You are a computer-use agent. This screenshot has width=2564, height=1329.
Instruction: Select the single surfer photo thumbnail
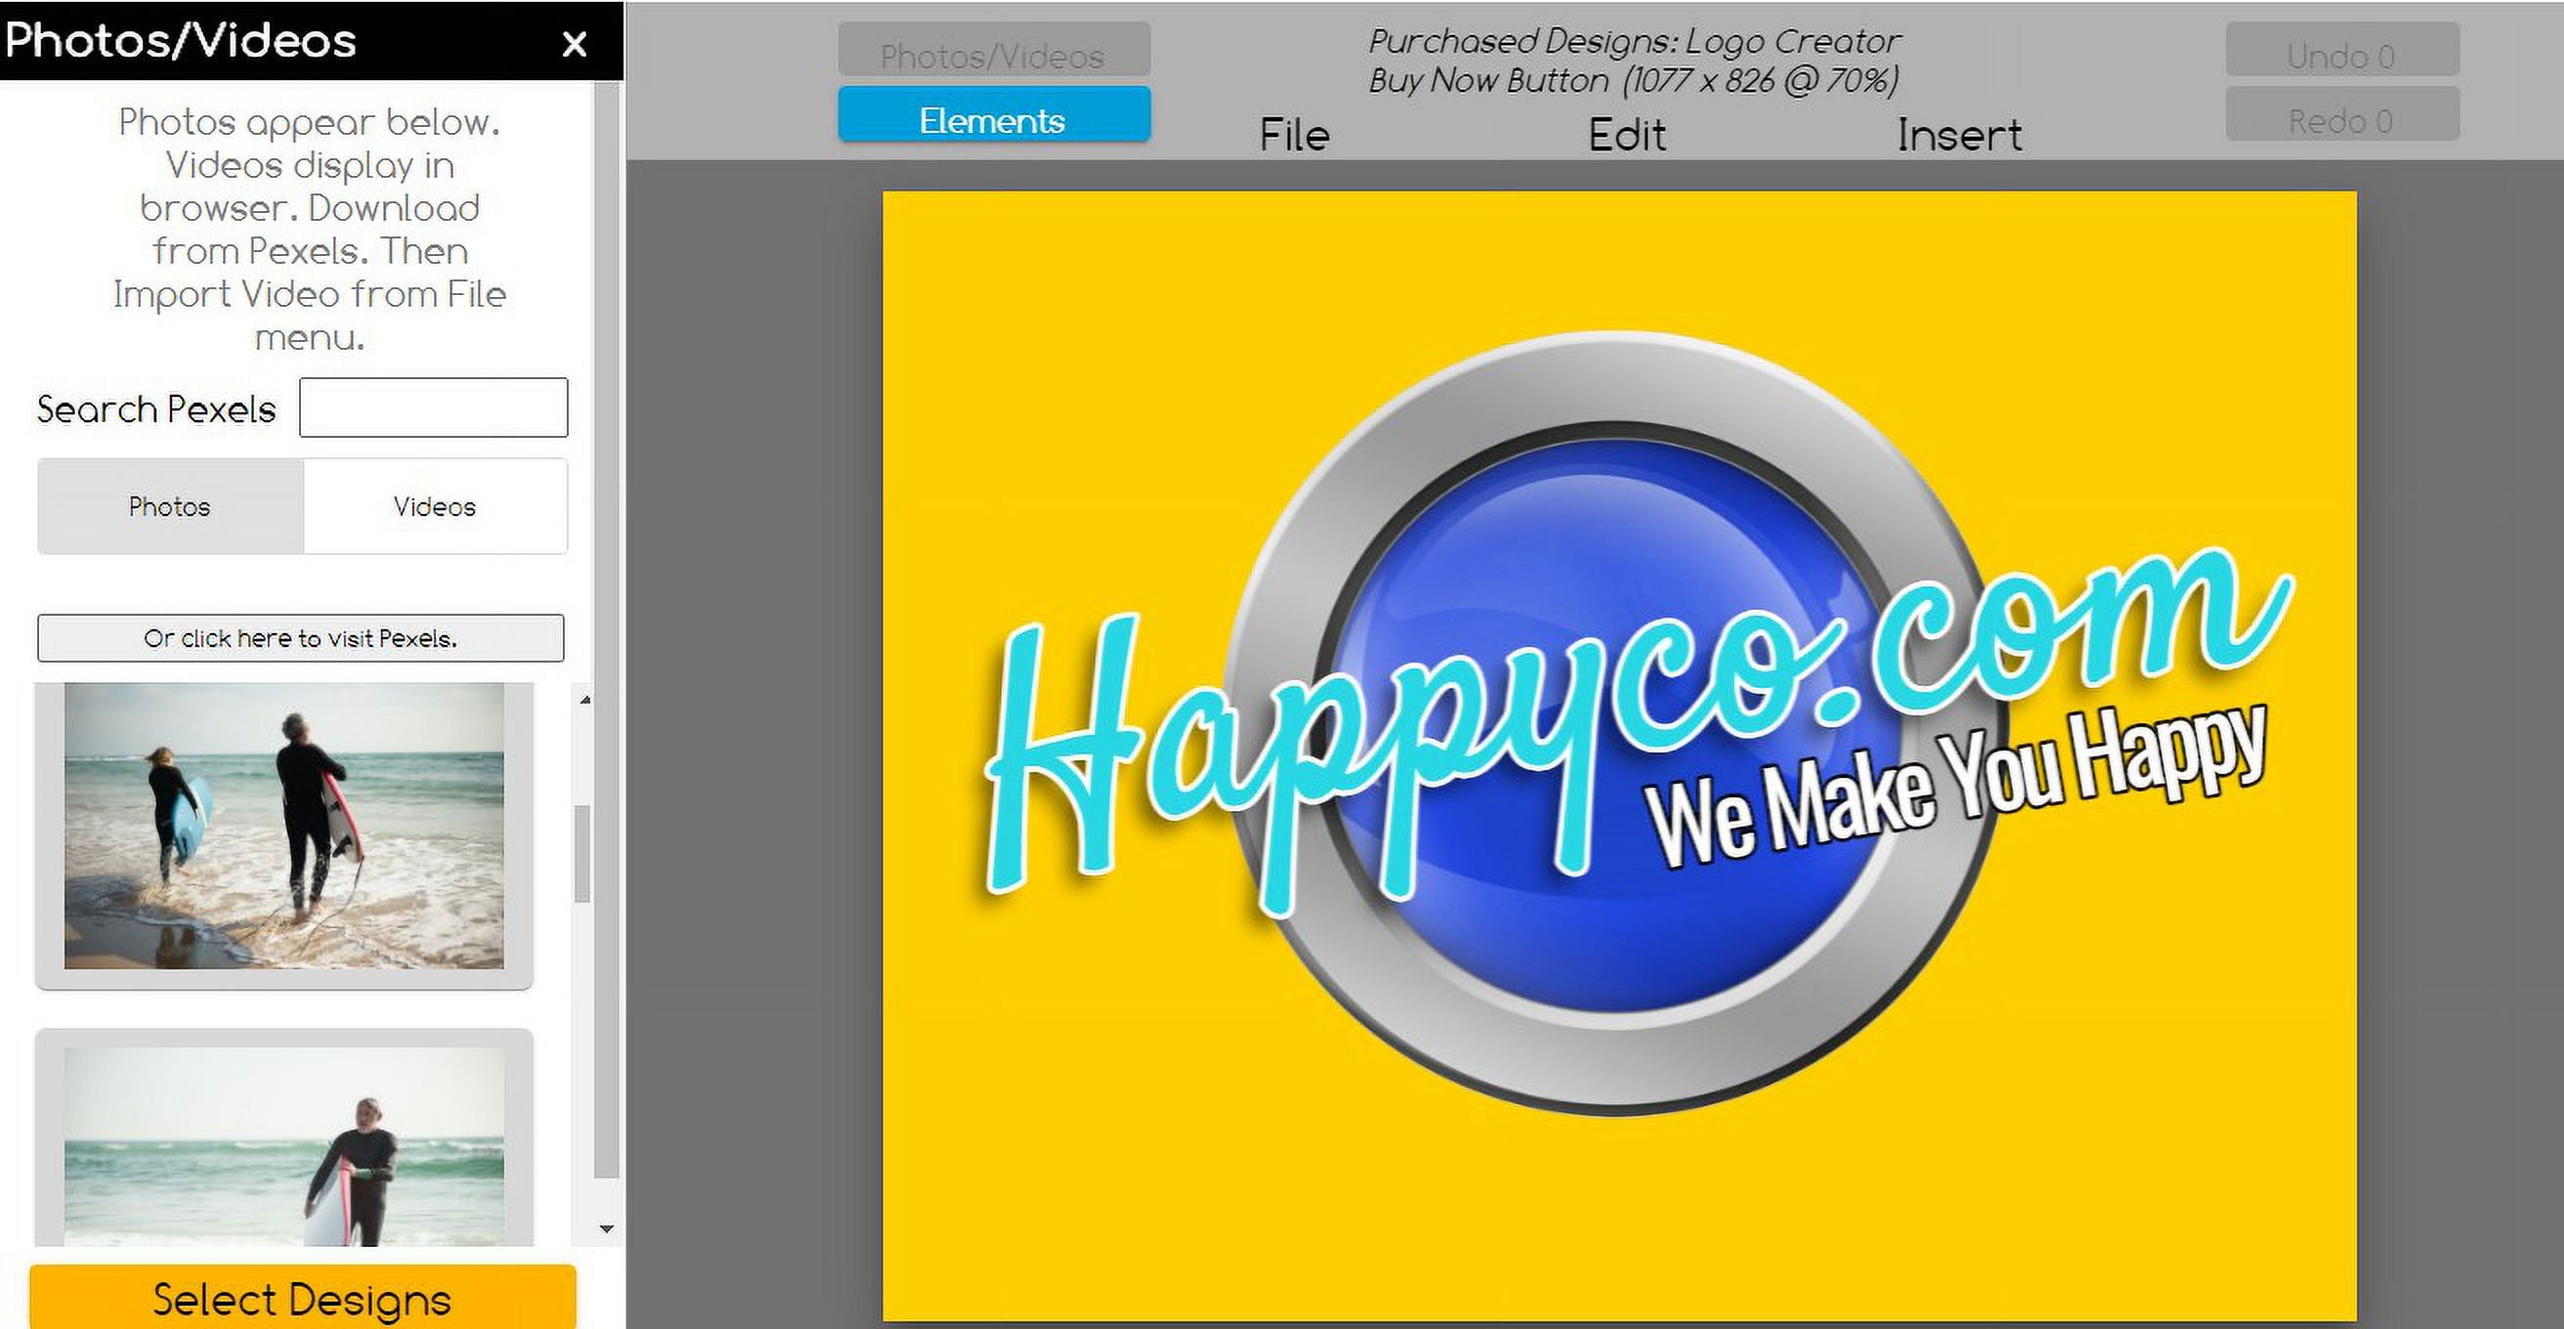click(283, 1145)
